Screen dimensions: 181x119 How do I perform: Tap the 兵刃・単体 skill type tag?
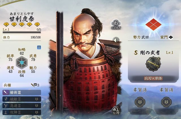click(153, 79)
